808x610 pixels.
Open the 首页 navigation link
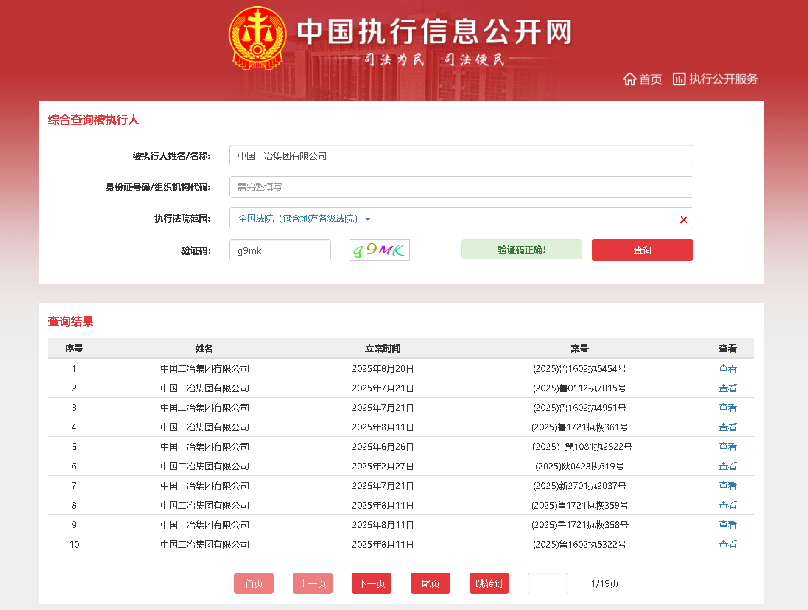pos(650,79)
